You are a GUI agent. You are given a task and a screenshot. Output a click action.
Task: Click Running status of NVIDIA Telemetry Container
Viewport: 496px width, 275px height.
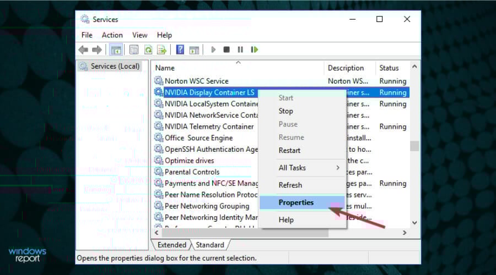coord(392,127)
